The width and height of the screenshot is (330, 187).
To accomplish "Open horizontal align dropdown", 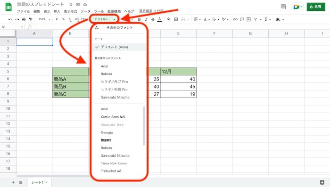I will 197,19.
